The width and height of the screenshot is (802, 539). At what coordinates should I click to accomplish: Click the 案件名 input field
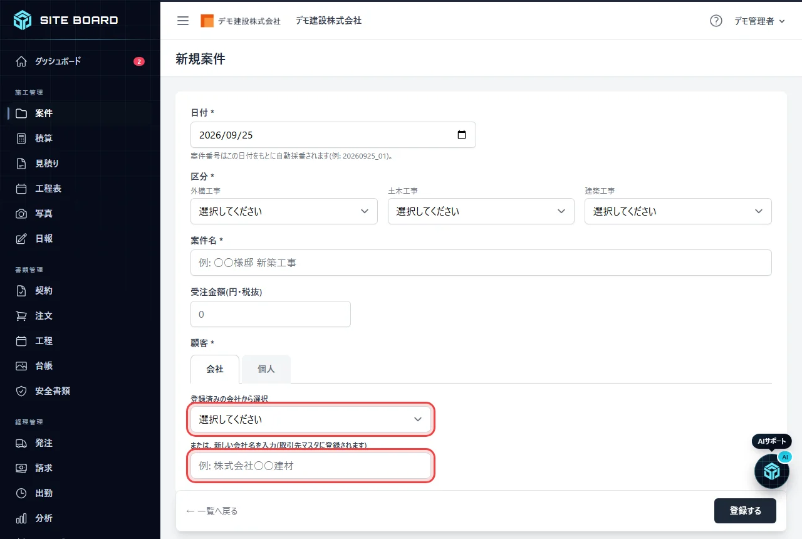tap(481, 263)
